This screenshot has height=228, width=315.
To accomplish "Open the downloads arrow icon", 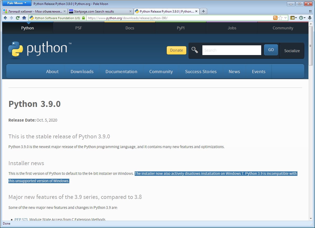I will click(x=310, y=18).
